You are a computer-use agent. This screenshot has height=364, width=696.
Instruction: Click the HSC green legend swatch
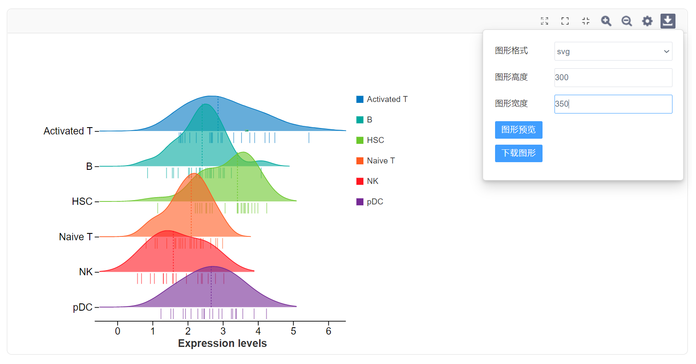(360, 140)
